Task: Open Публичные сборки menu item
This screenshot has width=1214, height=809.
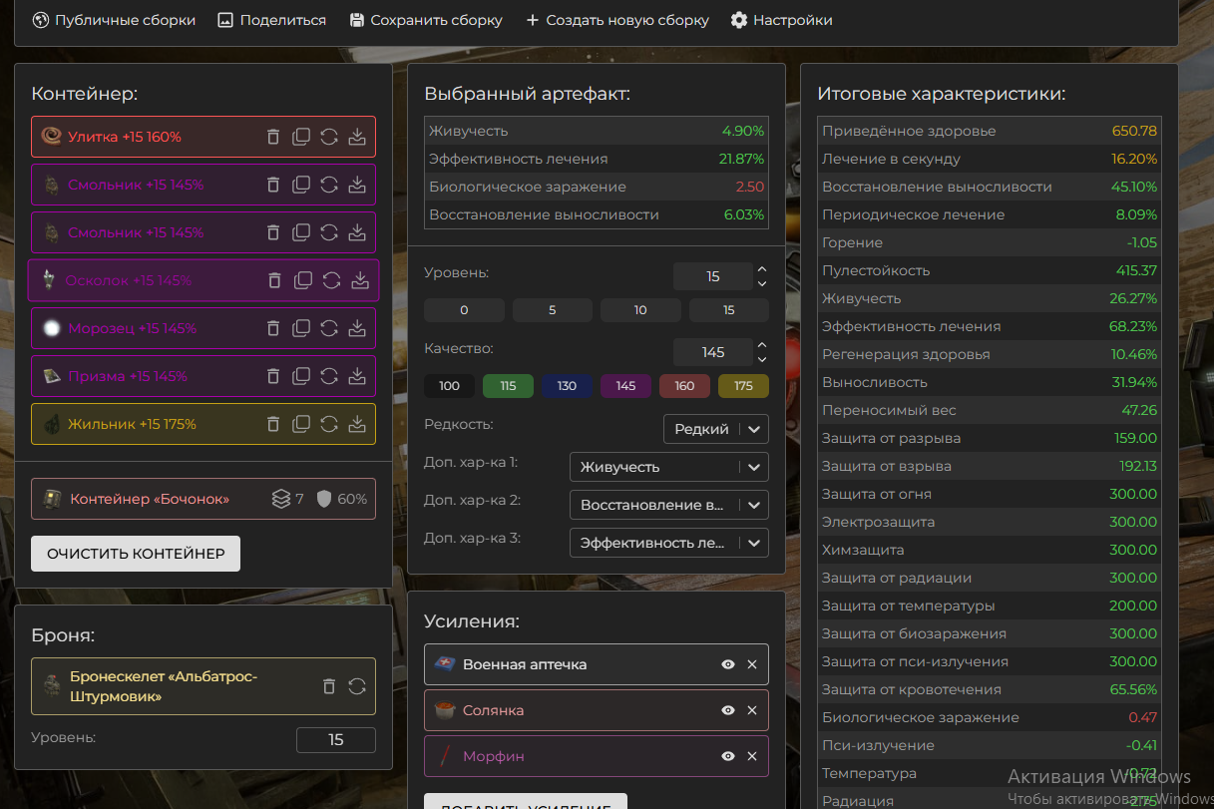Action: coord(114,20)
